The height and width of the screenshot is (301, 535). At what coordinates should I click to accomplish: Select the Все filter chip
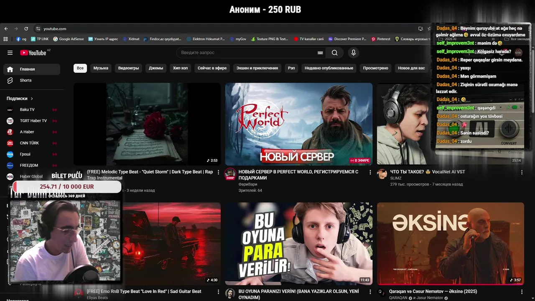tap(80, 68)
